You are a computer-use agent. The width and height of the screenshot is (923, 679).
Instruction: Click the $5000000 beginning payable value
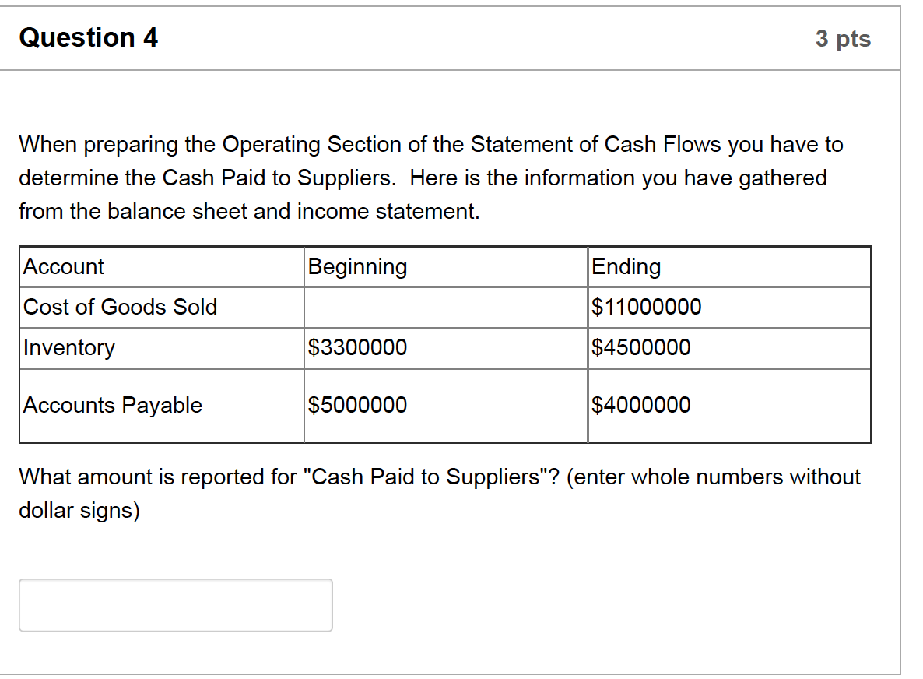tap(357, 405)
